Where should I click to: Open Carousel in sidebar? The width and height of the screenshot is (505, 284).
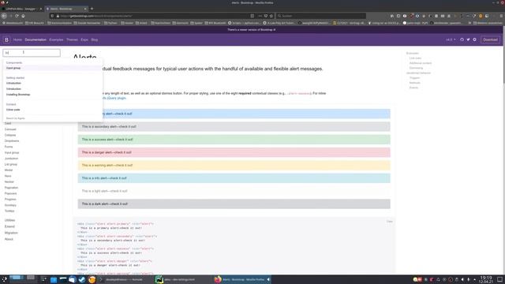[x=10, y=129]
